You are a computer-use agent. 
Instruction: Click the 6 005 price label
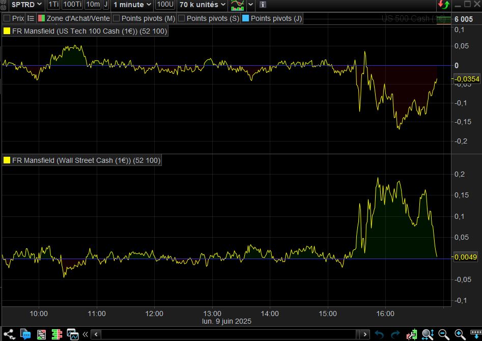(x=464, y=19)
